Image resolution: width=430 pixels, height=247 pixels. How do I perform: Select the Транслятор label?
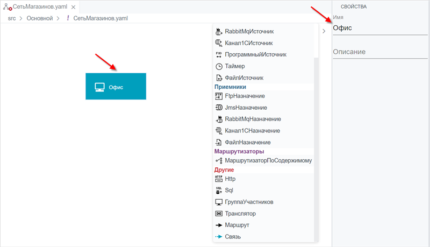[x=240, y=214]
